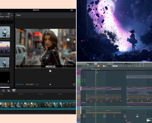Click the 00:40 mark on timeline ruler
Screen dimensions: 152x123
(21, 94)
